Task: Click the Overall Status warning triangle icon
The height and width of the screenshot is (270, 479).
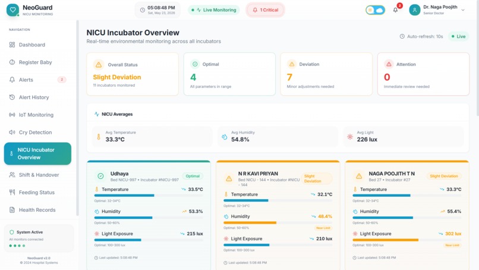Action: tap(99, 64)
